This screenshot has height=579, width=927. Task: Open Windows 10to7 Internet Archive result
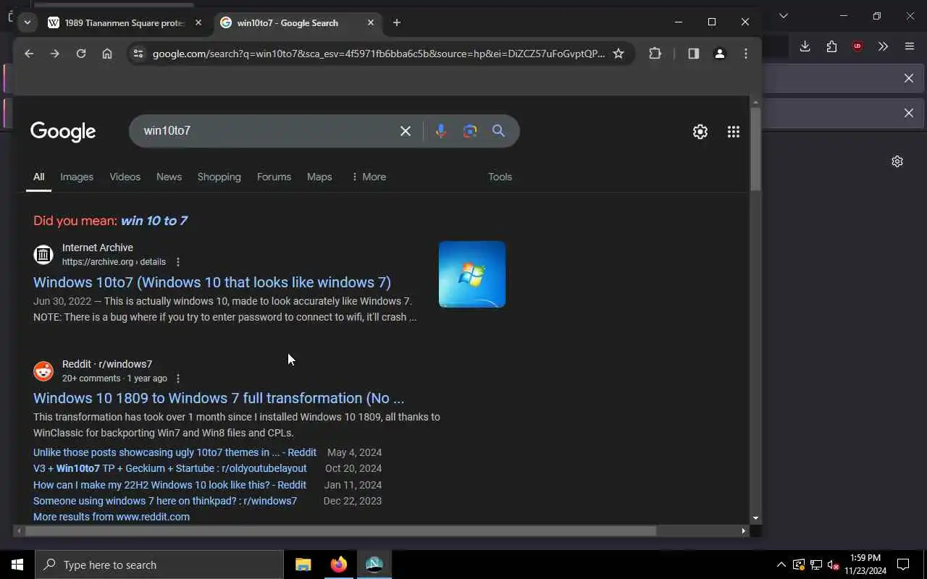pyautogui.click(x=212, y=282)
